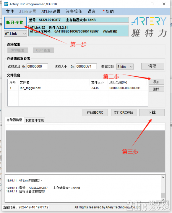Click the 型号 AT32L021C8T7 device info bar
This screenshot has width=172, height=213.
[x=79, y=20]
